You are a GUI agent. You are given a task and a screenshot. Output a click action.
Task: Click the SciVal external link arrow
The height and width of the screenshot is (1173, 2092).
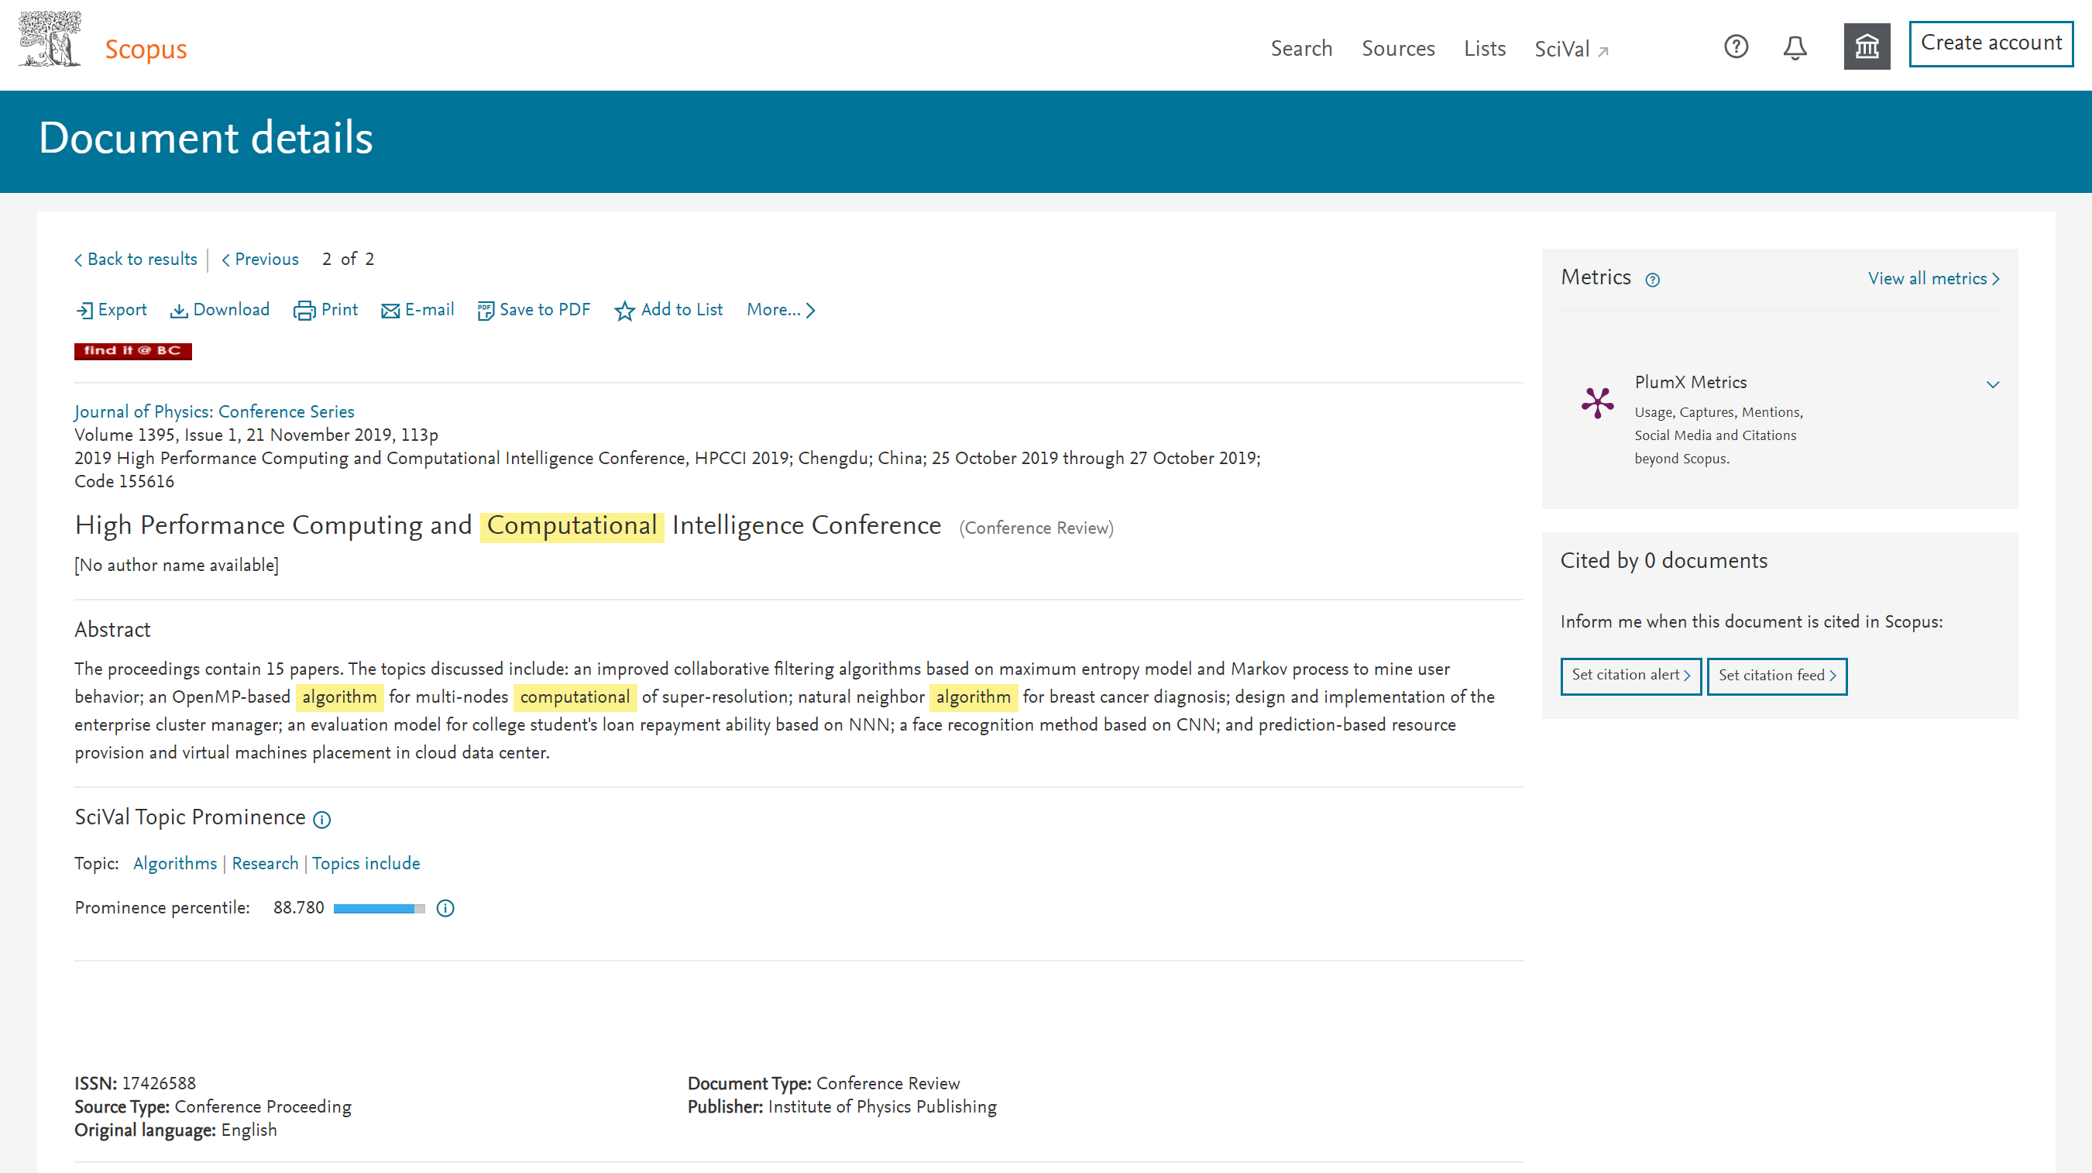coord(1602,52)
